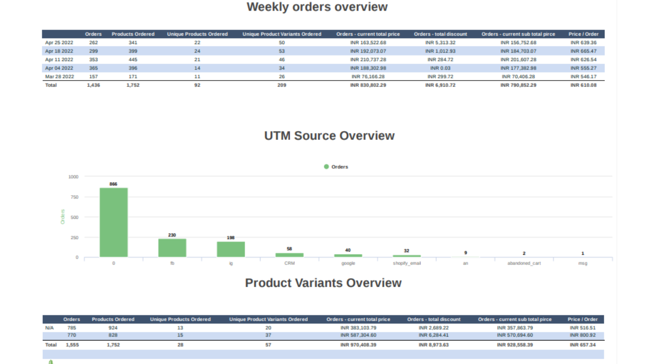This screenshot has height=364, width=647.
Task: Select the fb bar showing 230 orders
Action: coord(172,248)
